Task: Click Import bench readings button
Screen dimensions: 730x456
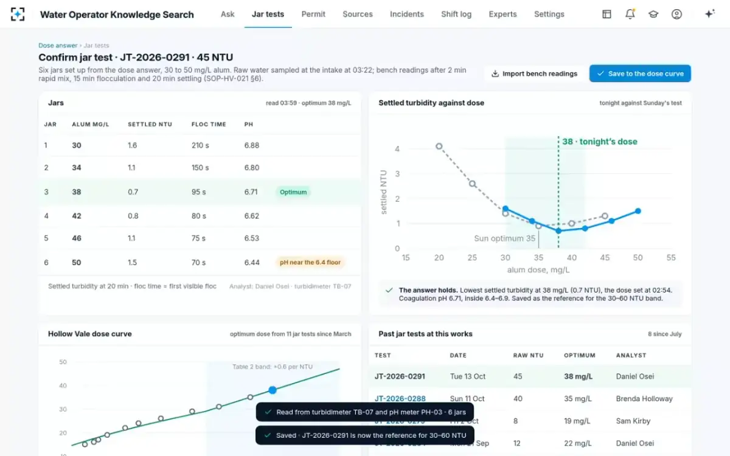Action: 535,74
